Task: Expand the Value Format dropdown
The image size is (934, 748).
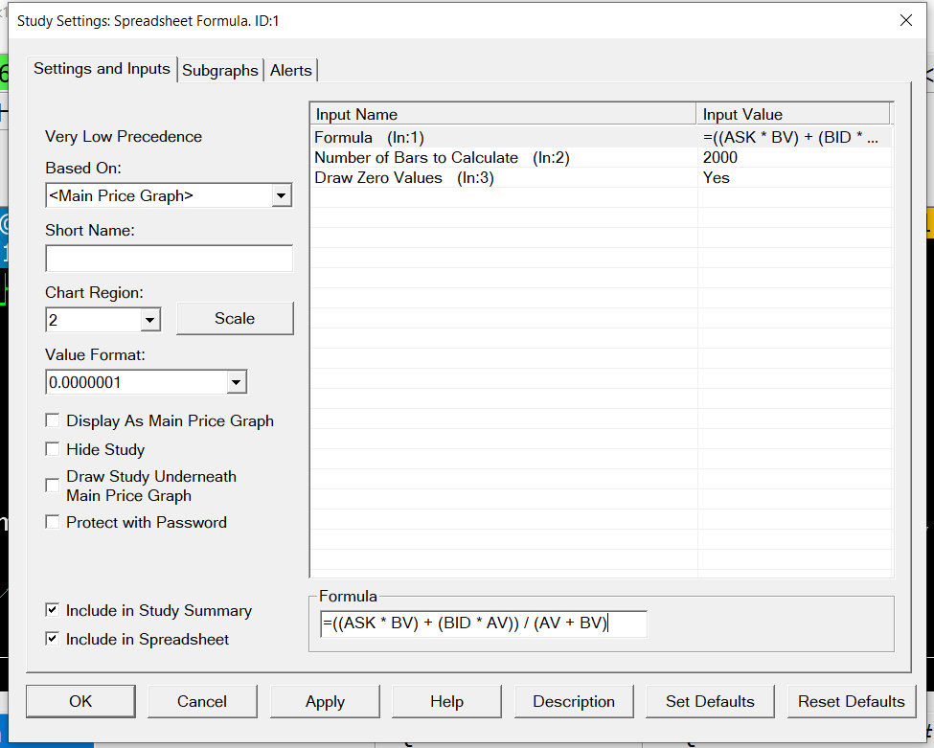Action: pos(236,383)
